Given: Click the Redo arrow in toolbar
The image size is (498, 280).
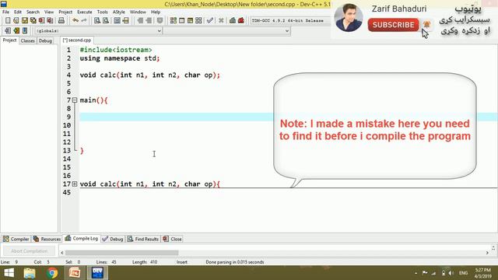Looking at the screenshot, I should coord(84,21).
